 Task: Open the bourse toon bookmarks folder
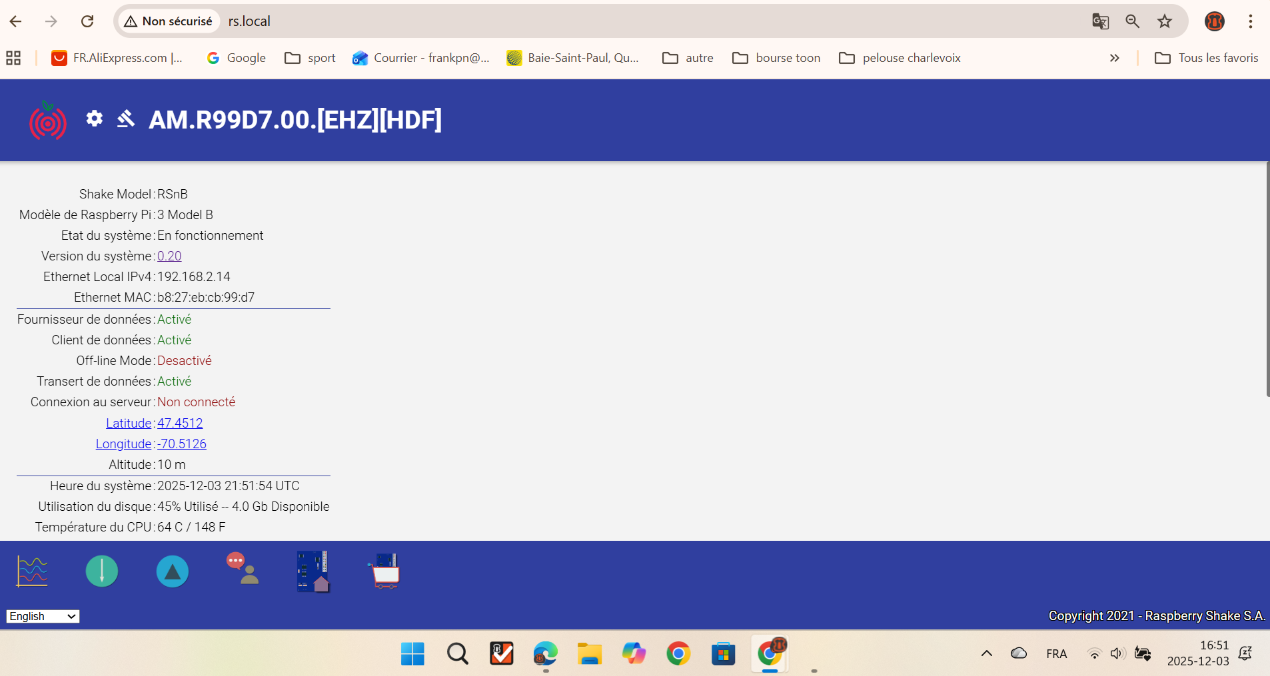point(776,58)
